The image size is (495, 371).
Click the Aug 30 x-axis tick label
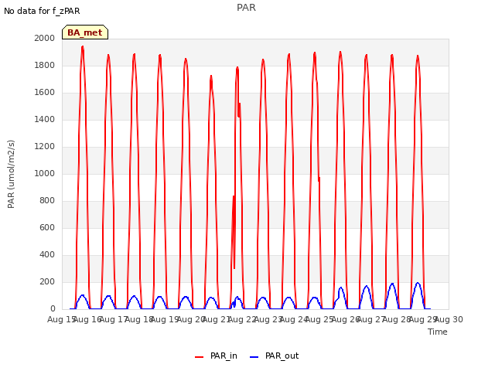click(x=449, y=319)
